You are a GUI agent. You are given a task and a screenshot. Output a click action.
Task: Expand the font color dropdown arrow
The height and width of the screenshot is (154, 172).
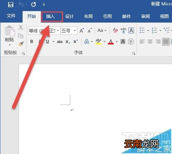point(117,42)
